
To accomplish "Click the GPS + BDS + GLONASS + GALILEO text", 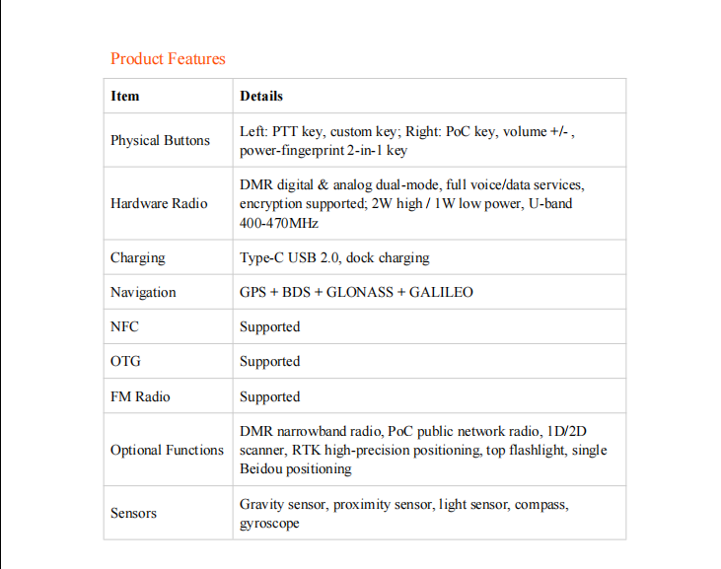I will click(x=356, y=292).
